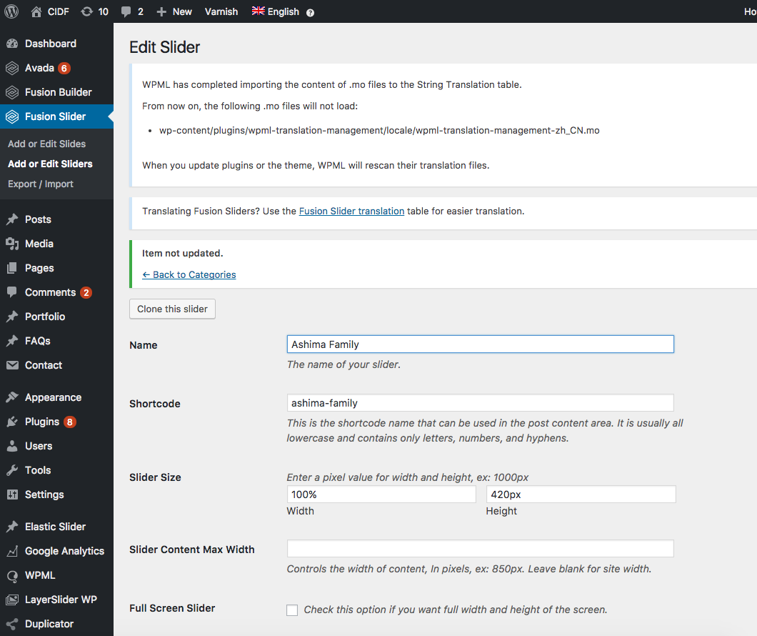Open the English language switcher menu
The image size is (757, 636).
pyautogui.click(x=283, y=11)
